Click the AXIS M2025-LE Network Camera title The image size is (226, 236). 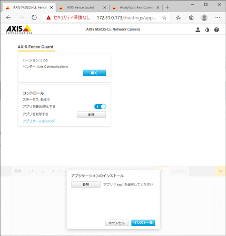[113, 29]
